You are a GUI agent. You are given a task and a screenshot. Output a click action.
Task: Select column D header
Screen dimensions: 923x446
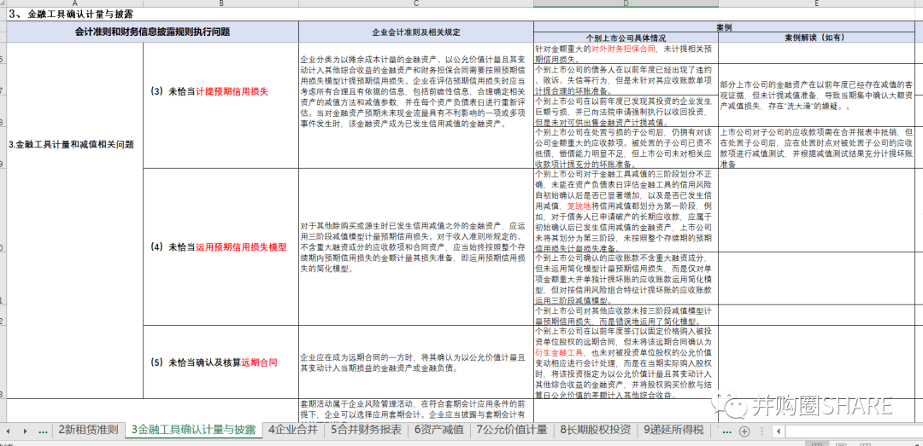(626, 3)
